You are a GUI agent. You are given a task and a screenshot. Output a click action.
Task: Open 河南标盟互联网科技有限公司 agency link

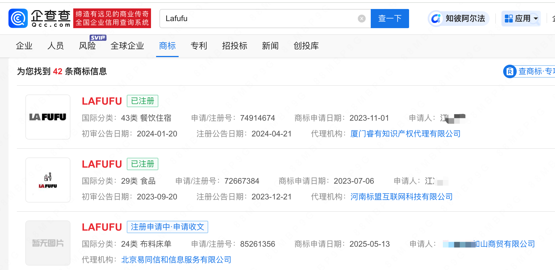(401, 197)
